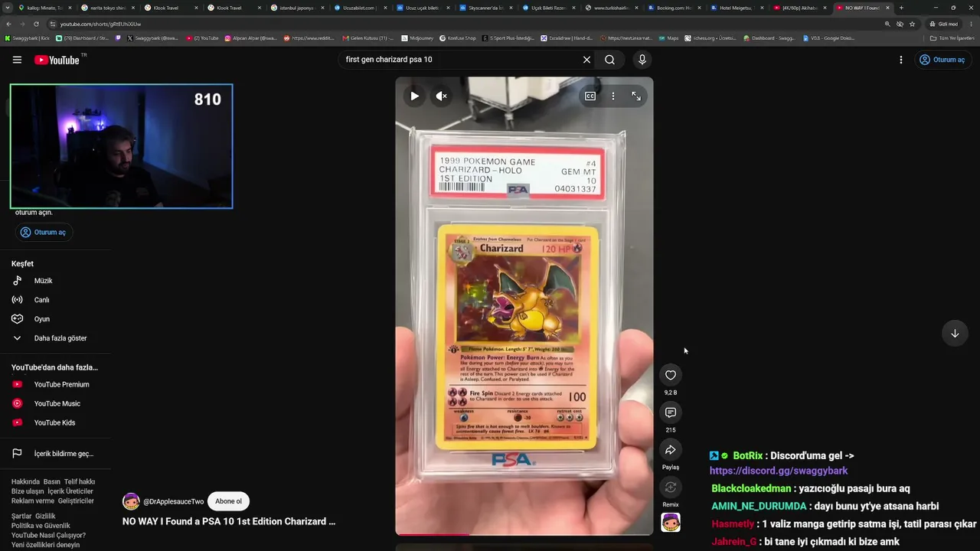Play the Charizard short video
980x551 pixels.
point(414,96)
